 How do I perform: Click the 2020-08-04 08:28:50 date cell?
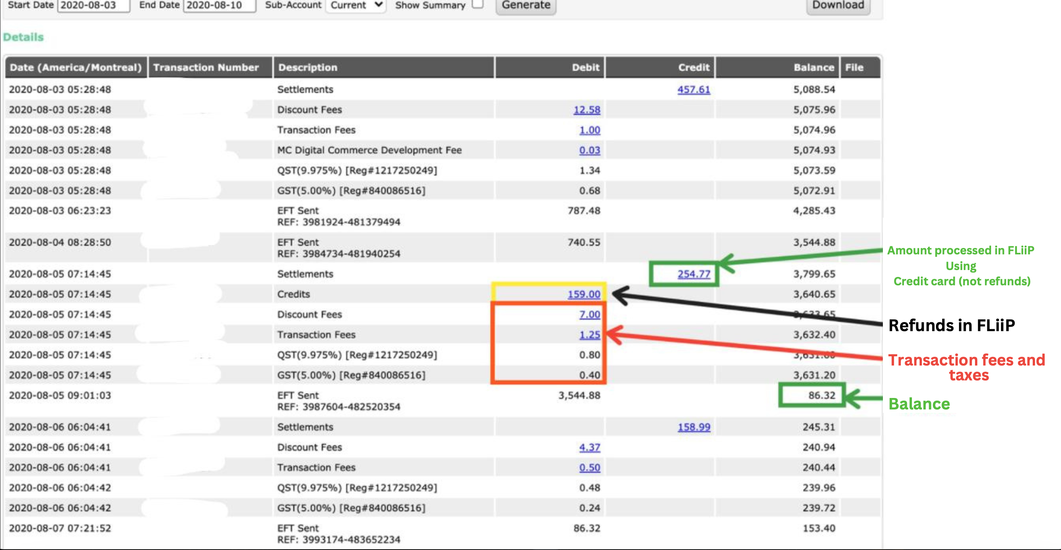[60, 242]
